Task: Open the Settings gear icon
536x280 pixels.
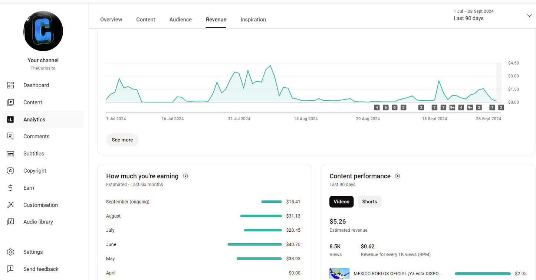Action: (x=10, y=252)
